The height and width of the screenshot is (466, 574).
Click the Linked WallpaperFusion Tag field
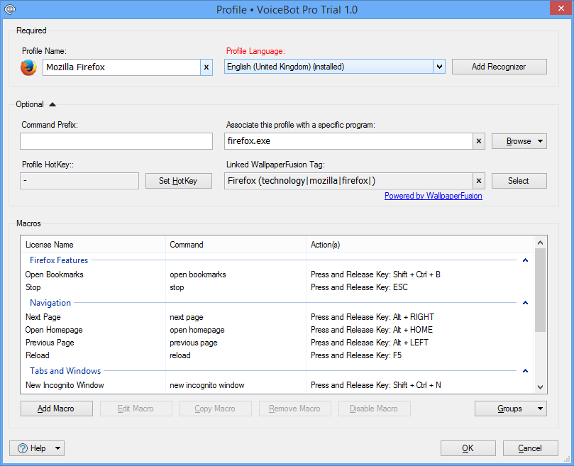pos(348,180)
